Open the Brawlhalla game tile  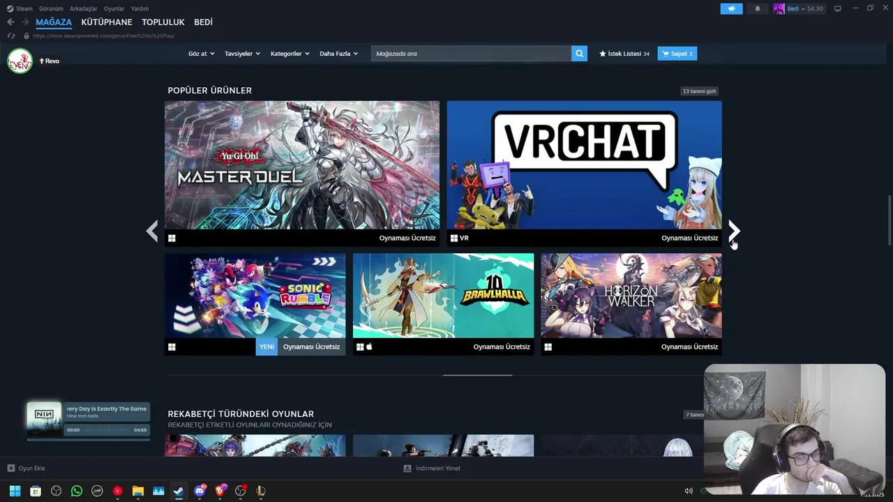[443, 304]
